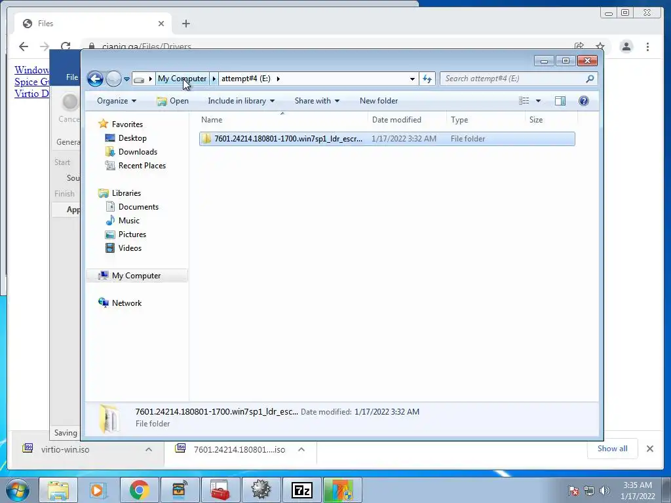The width and height of the screenshot is (671, 503).
Task: Expand the arrow after attempt#4 (E:) breadcrumb
Action: 278,79
